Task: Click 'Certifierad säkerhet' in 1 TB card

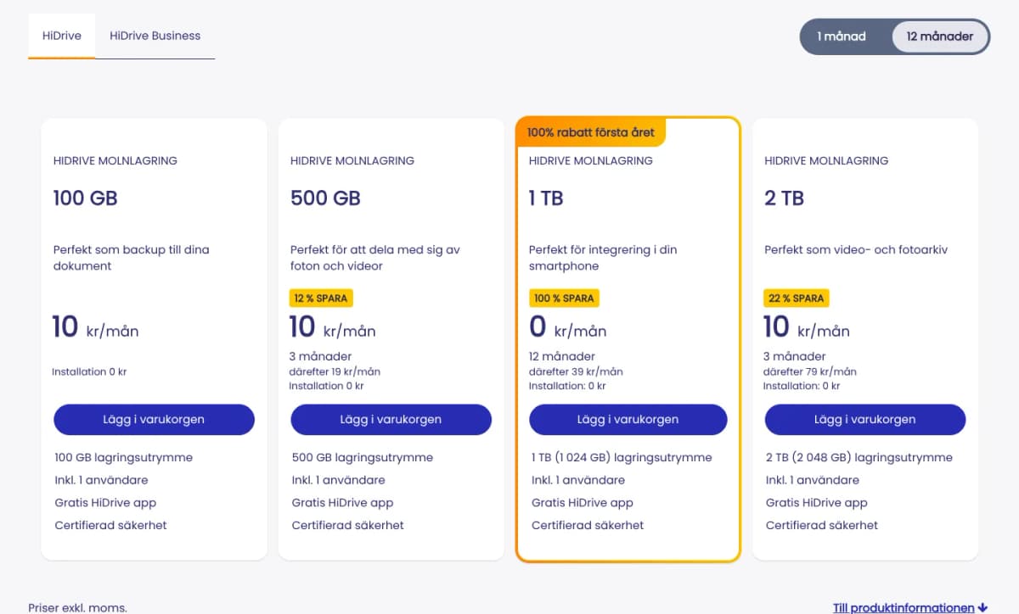Action: pos(588,526)
